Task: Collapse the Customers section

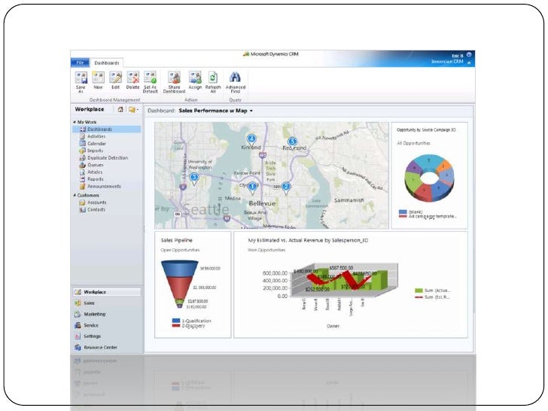Action: point(75,195)
